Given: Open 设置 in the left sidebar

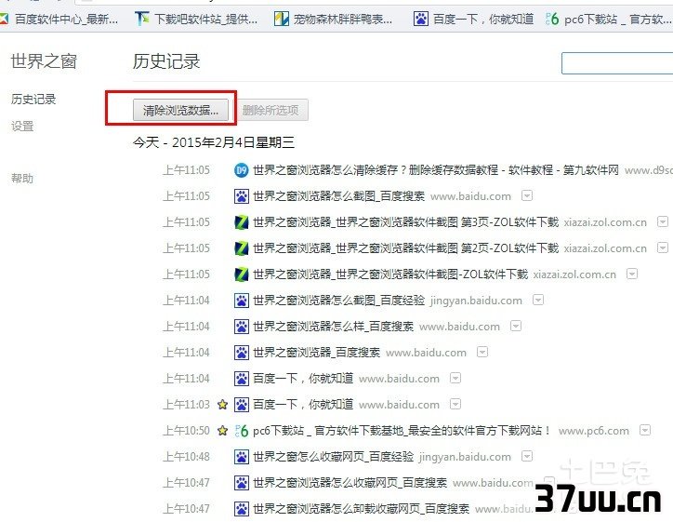Looking at the screenshot, I should [x=22, y=126].
